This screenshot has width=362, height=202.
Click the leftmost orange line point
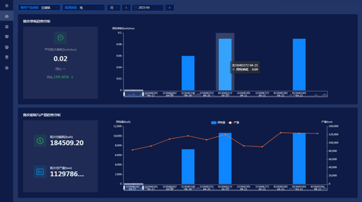133,150
